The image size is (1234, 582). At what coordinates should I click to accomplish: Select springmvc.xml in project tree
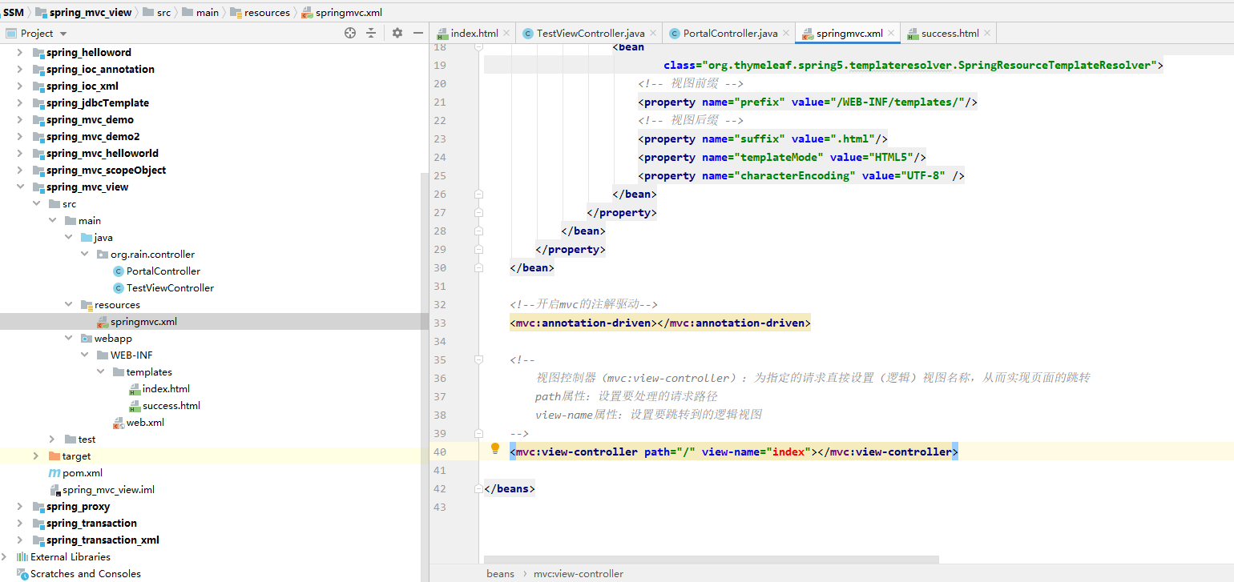pyautogui.click(x=143, y=321)
